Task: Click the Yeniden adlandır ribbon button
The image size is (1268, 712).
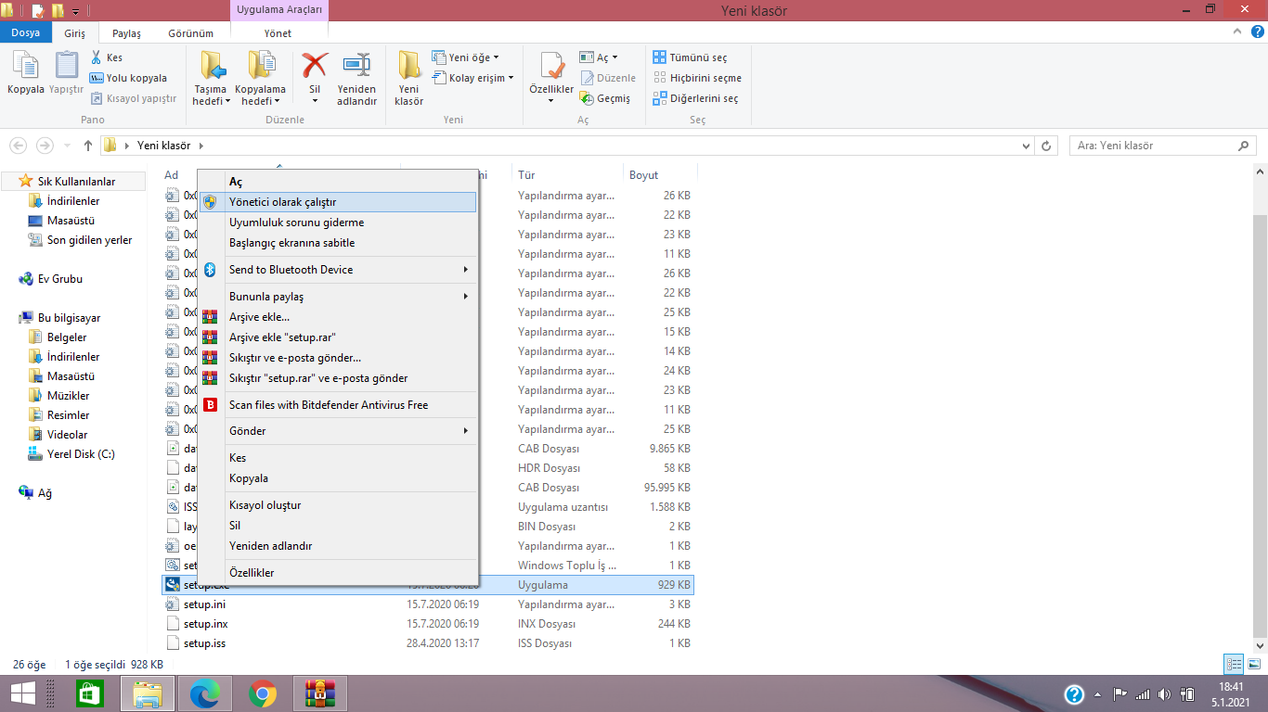Action: [x=356, y=79]
